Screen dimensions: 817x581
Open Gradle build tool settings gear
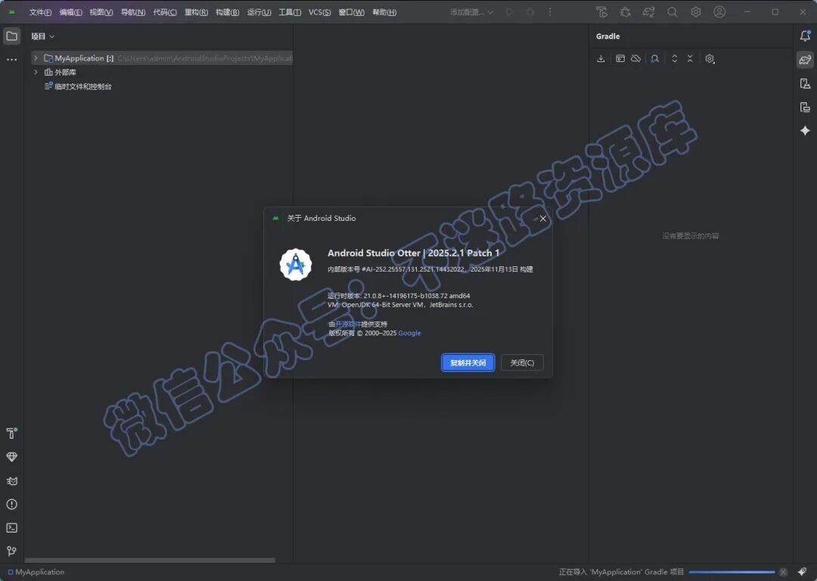point(710,59)
